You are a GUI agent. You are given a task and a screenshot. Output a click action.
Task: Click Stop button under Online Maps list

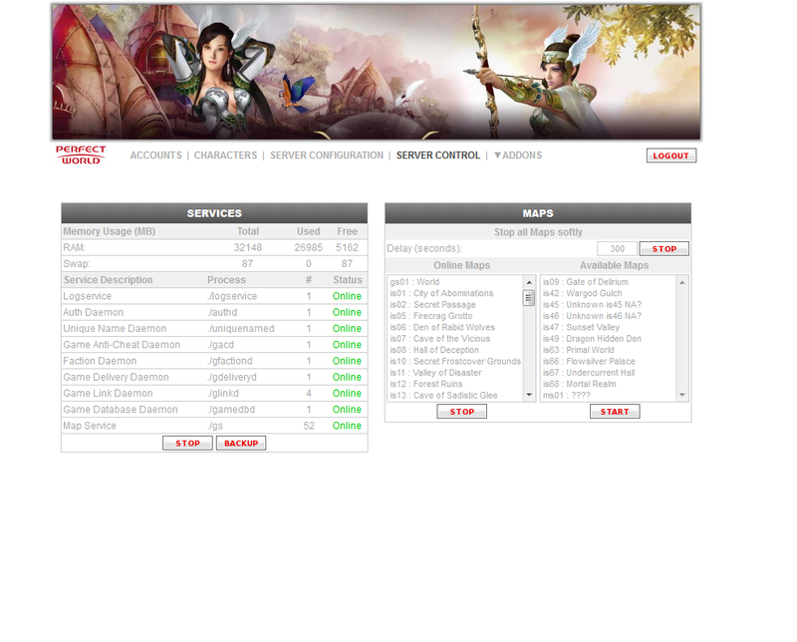(x=461, y=411)
